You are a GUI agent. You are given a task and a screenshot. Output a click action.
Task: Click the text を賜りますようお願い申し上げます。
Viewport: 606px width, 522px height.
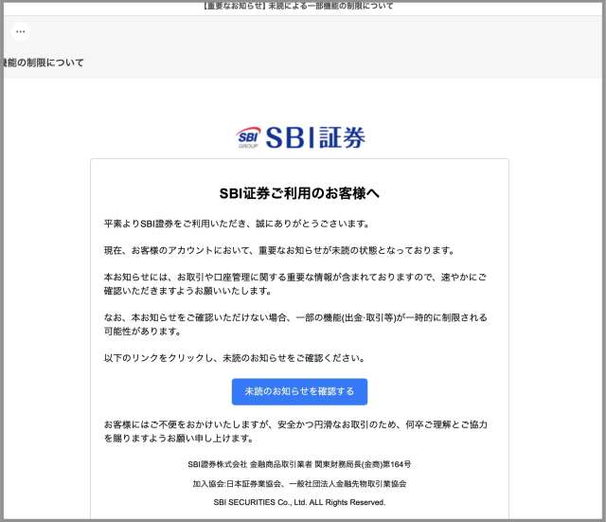(x=178, y=439)
